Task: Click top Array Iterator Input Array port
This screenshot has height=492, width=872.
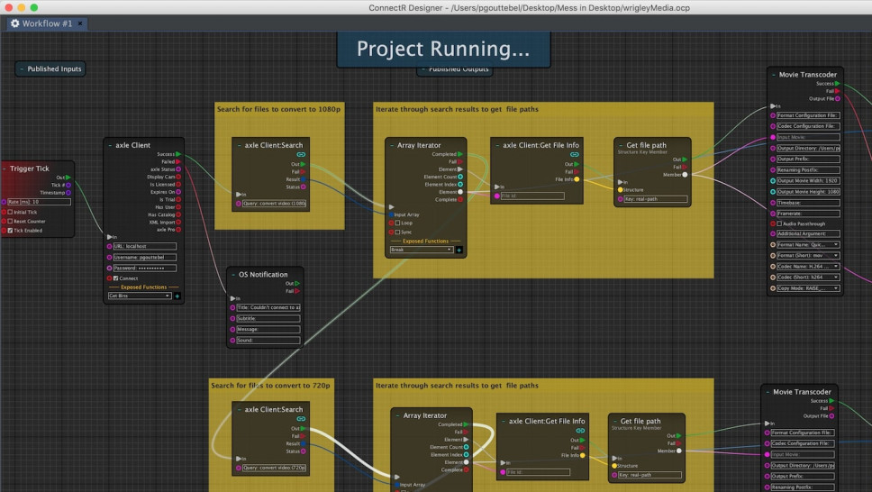Action: (x=392, y=214)
